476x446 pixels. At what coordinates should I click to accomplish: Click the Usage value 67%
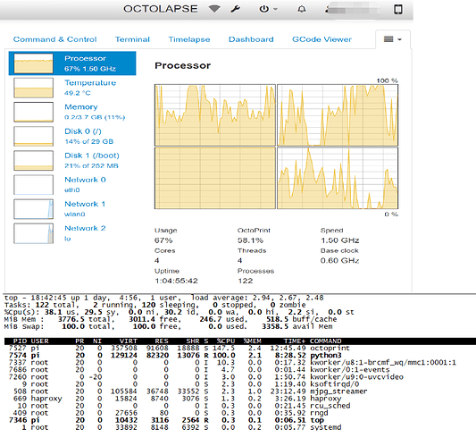(163, 240)
